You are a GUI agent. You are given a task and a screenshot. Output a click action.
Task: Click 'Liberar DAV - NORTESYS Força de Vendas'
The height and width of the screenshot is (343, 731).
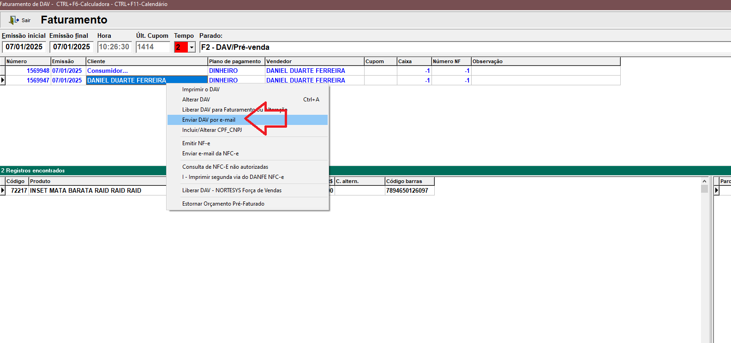[x=232, y=190]
